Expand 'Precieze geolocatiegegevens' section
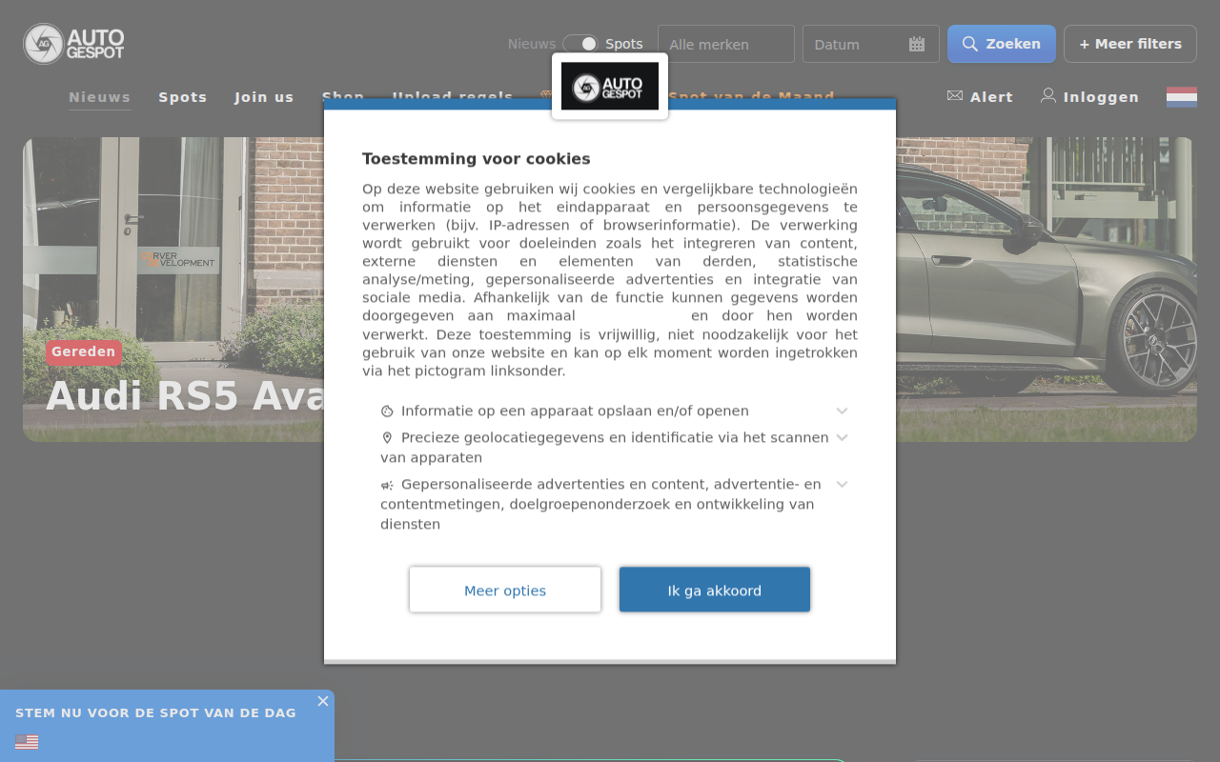Image resolution: width=1220 pixels, height=762 pixels. [x=843, y=437]
